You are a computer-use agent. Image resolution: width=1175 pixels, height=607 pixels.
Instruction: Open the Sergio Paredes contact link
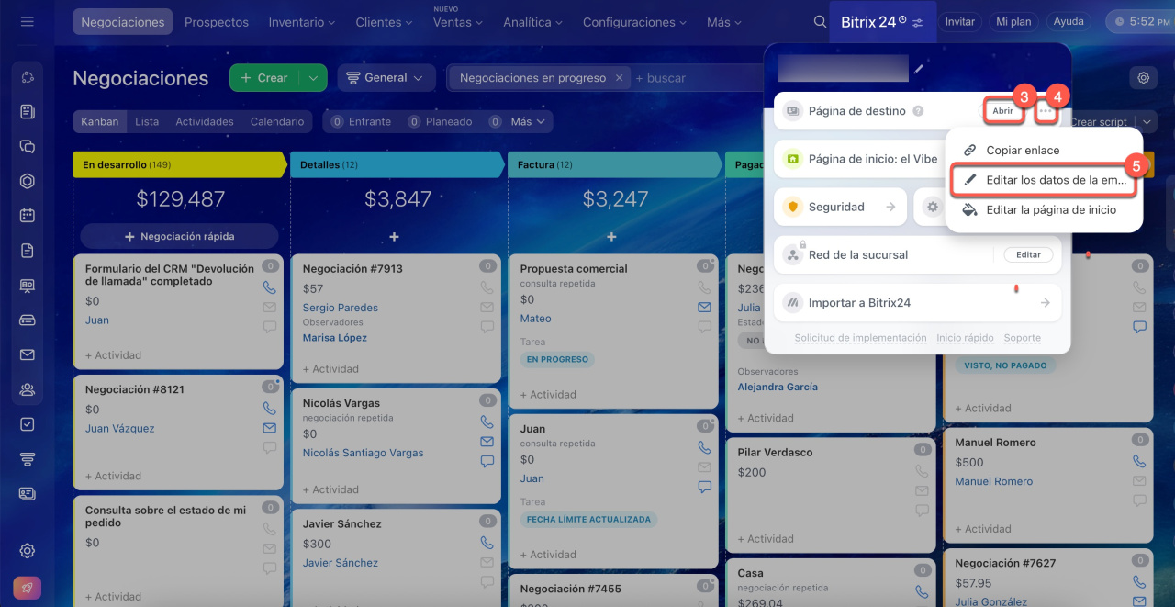click(x=340, y=308)
